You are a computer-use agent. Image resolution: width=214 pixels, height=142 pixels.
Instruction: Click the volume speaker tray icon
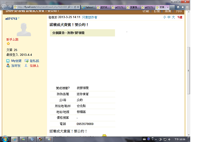coord(169,139)
